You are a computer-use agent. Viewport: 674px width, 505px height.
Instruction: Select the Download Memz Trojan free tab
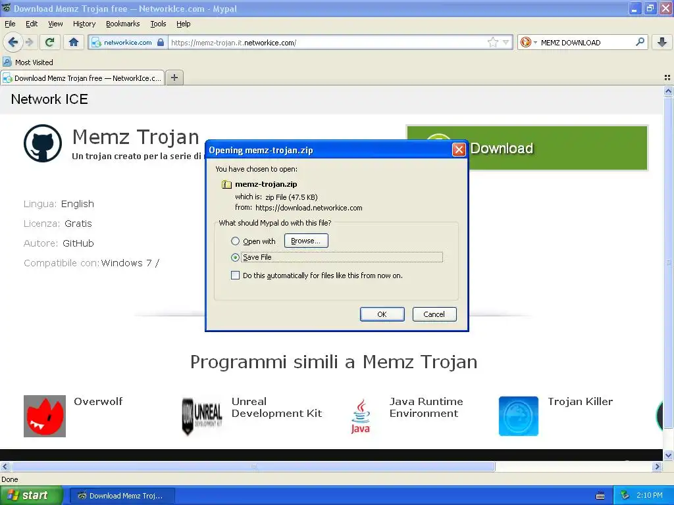click(x=82, y=78)
